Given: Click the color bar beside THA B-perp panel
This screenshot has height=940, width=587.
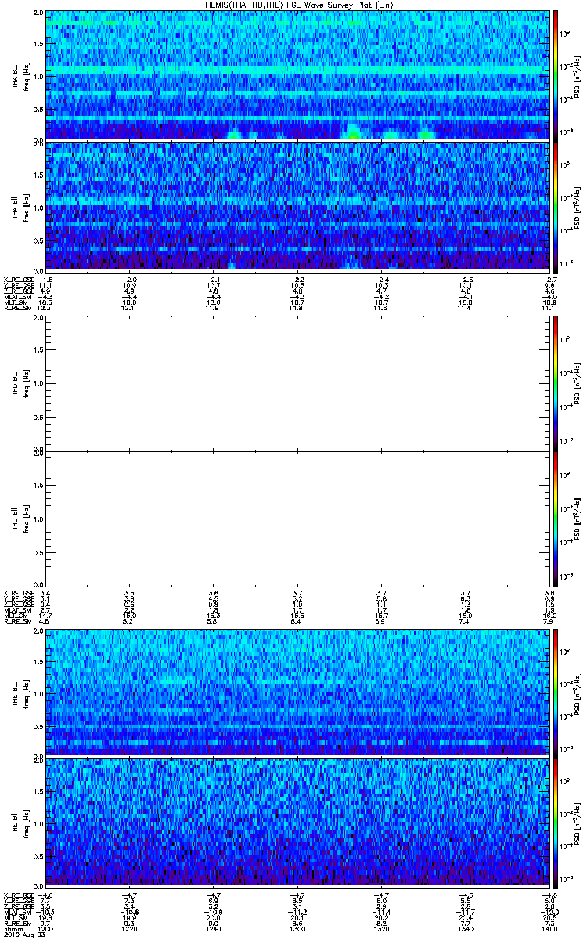Looking at the screenshot, I should coord(556,74).
